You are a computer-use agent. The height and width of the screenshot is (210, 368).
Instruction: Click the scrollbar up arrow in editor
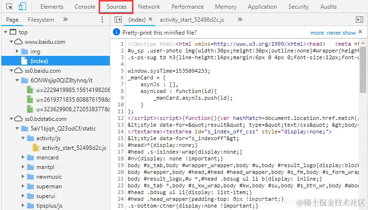point(363,43)
